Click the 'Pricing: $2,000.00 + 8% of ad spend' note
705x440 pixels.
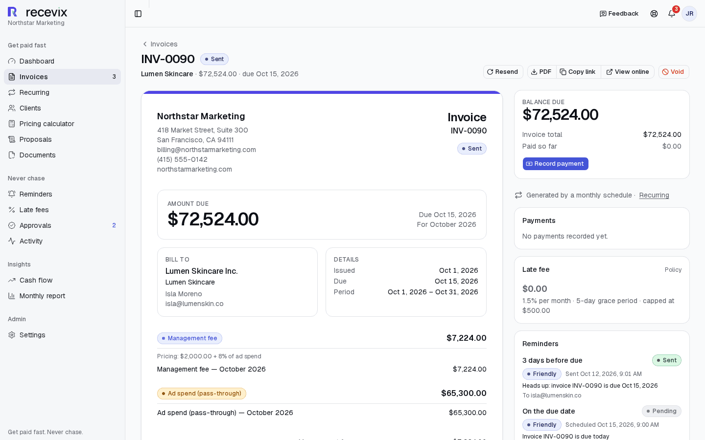click(209, 356)
